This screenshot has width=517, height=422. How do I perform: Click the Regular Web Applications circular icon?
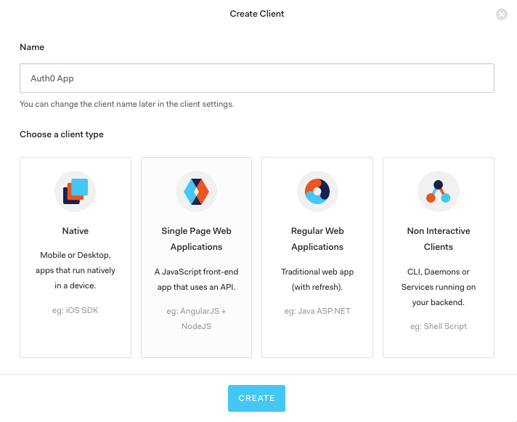coord(317,191)
